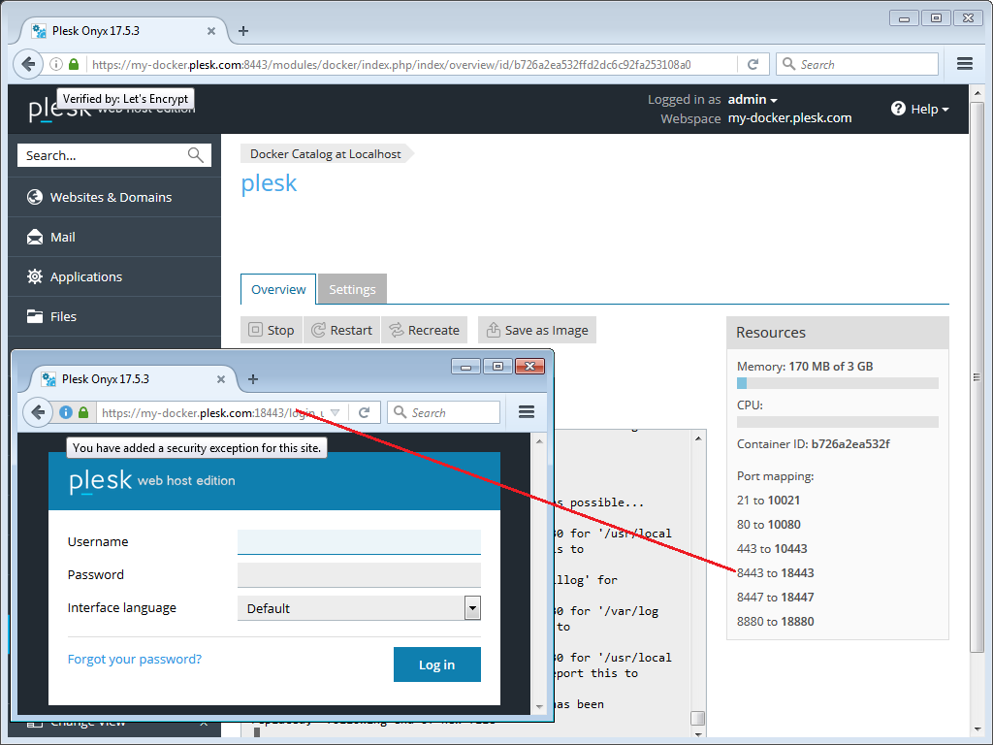
Task: Click the 8443 to 18443 port mapping
Action: click(775, 572)
